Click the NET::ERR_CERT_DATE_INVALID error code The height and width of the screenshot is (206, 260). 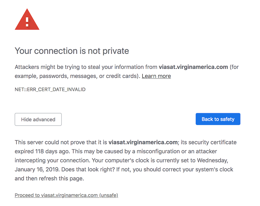point(50,89)
